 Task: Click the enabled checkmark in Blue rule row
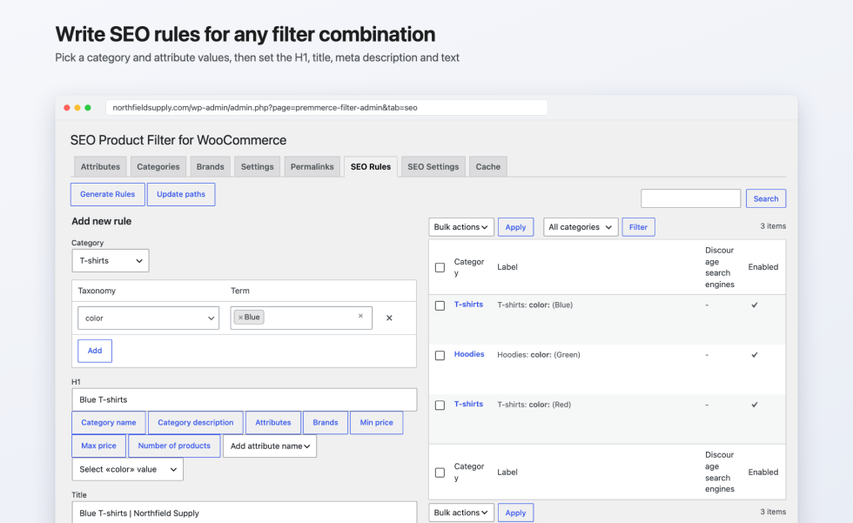coord(755,305)
